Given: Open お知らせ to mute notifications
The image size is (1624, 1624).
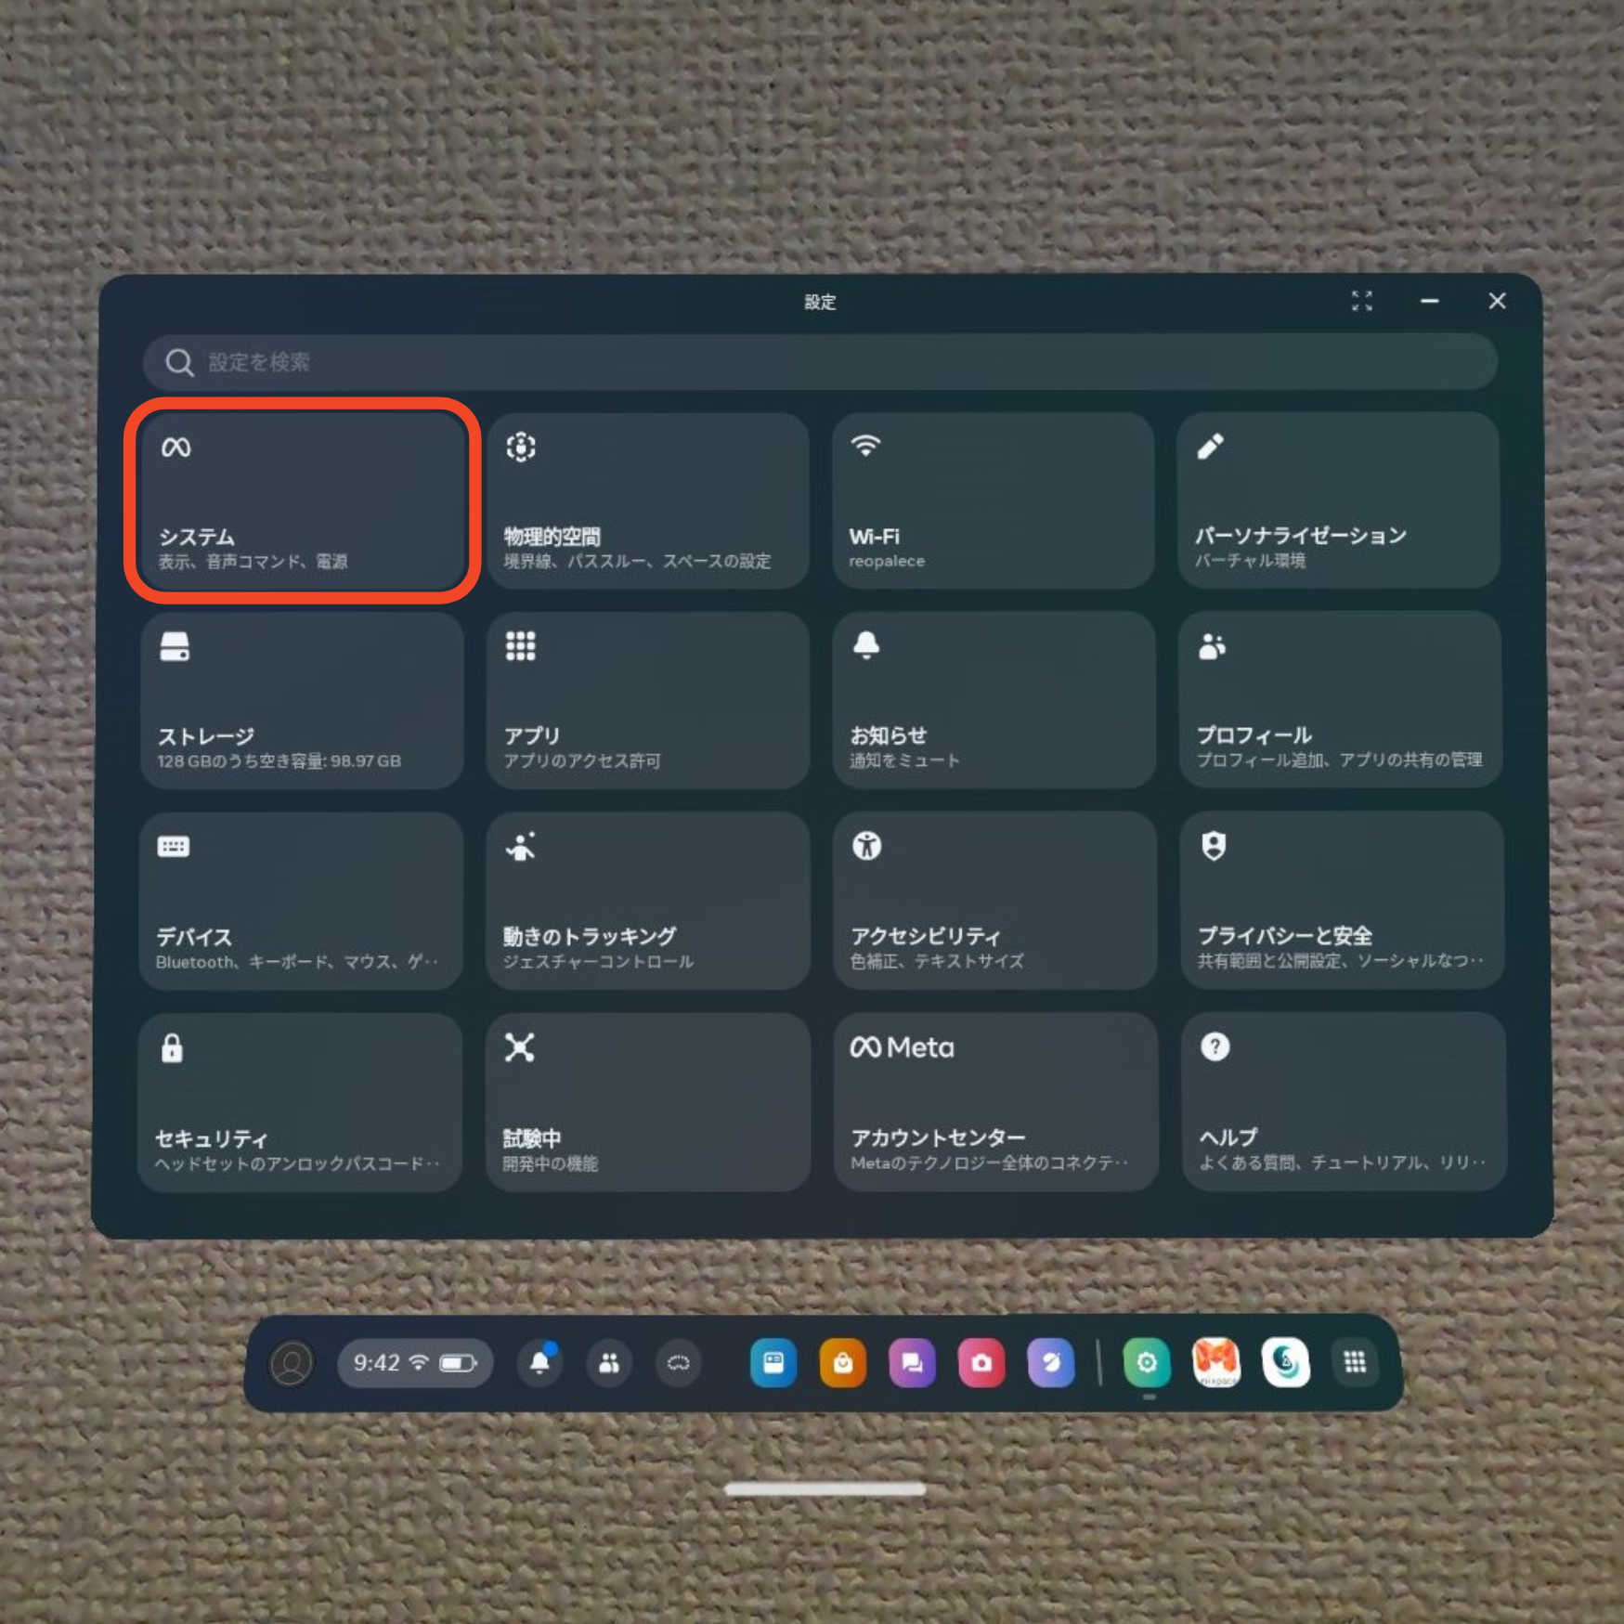Looking at the screenshot, I should 994,701.
